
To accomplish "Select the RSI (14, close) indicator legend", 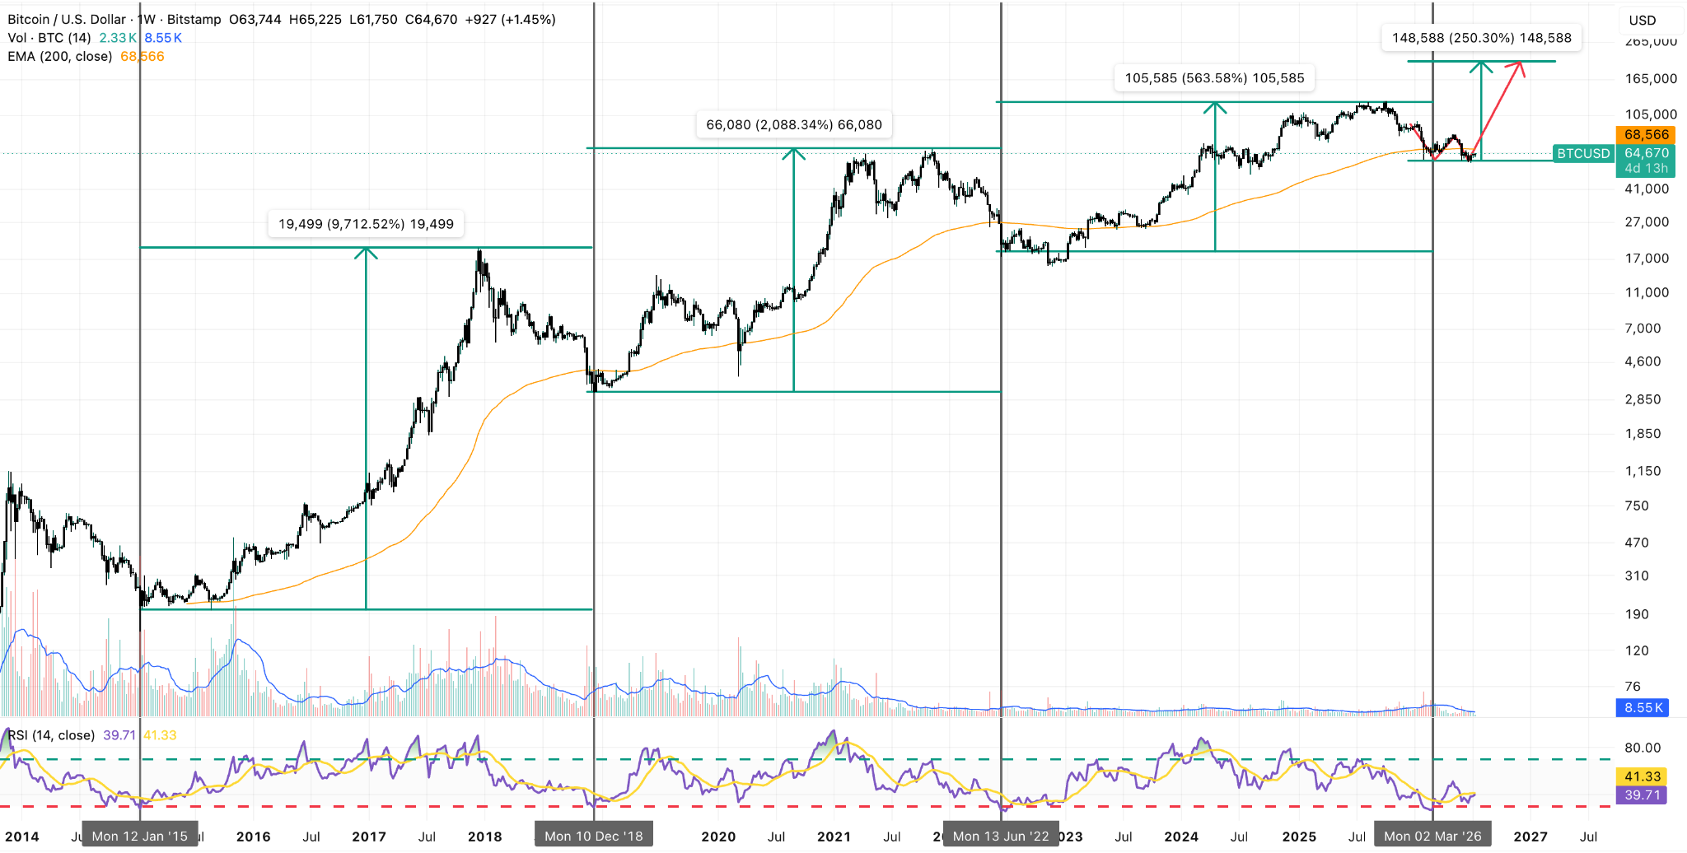I will [x=52, y=735].
